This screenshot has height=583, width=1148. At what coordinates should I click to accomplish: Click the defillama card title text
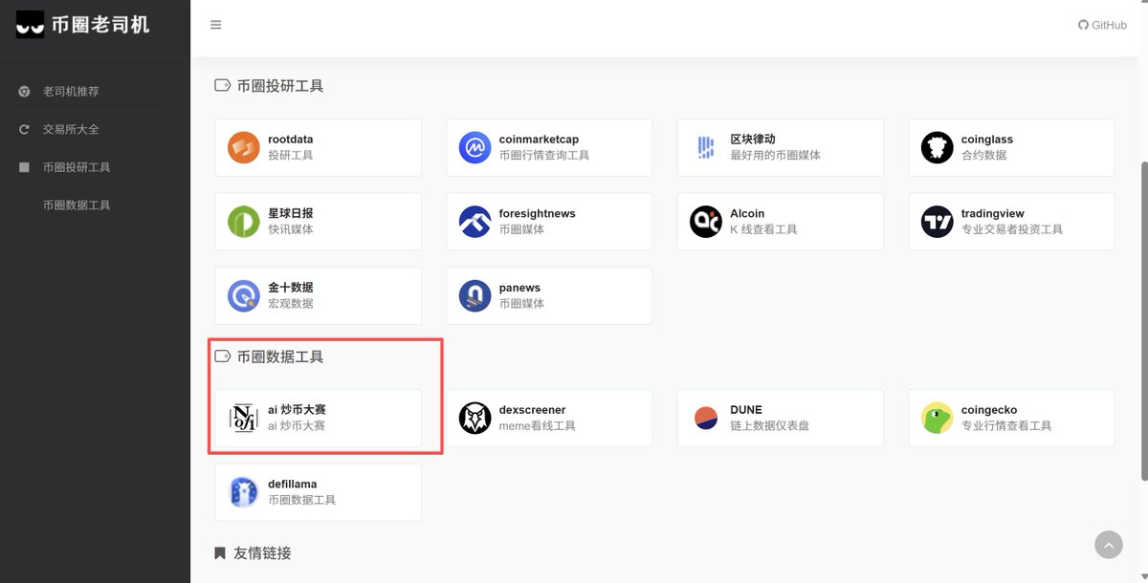[292, 485]
